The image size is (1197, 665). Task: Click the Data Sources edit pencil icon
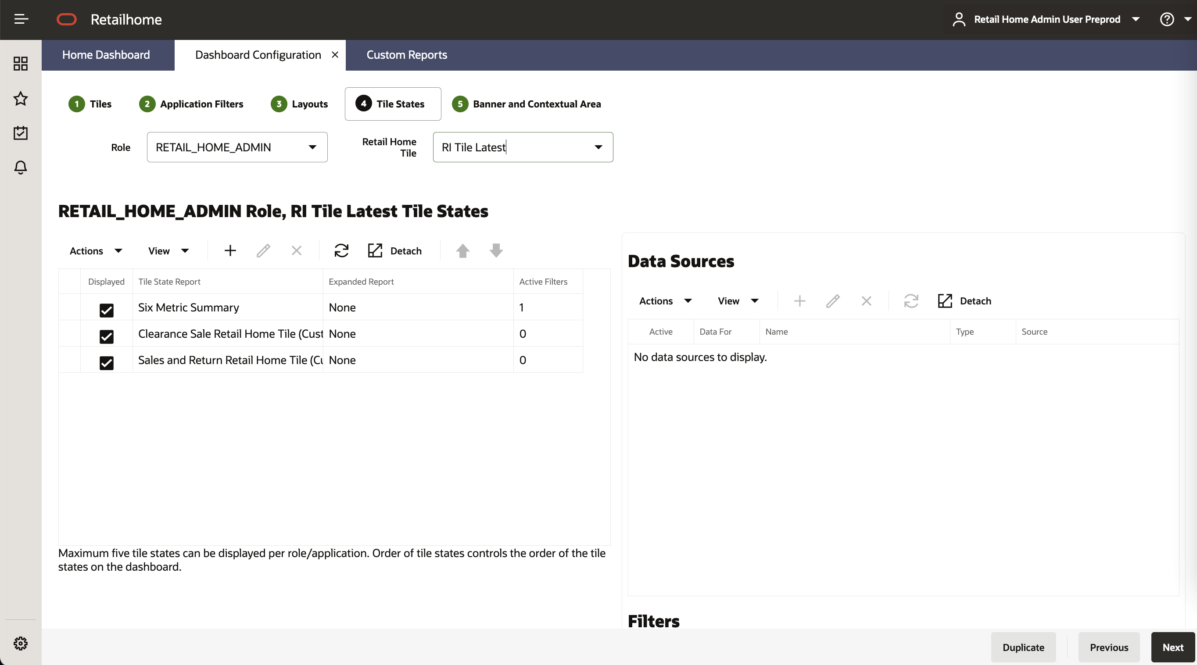pyautogui.click(x=833, y=301)
